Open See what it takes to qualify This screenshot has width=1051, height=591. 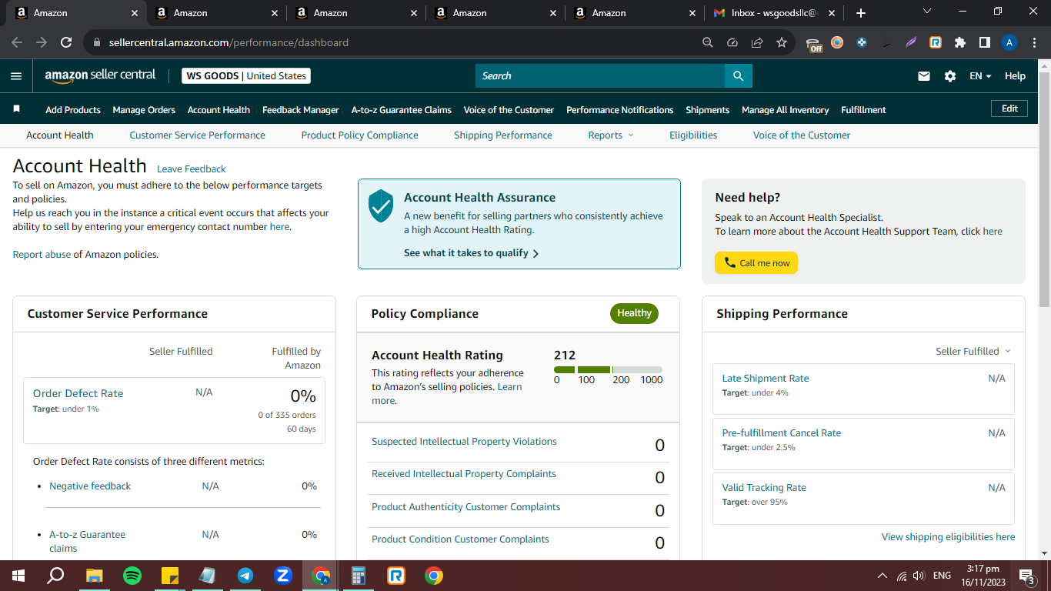[x=472, y=253]
